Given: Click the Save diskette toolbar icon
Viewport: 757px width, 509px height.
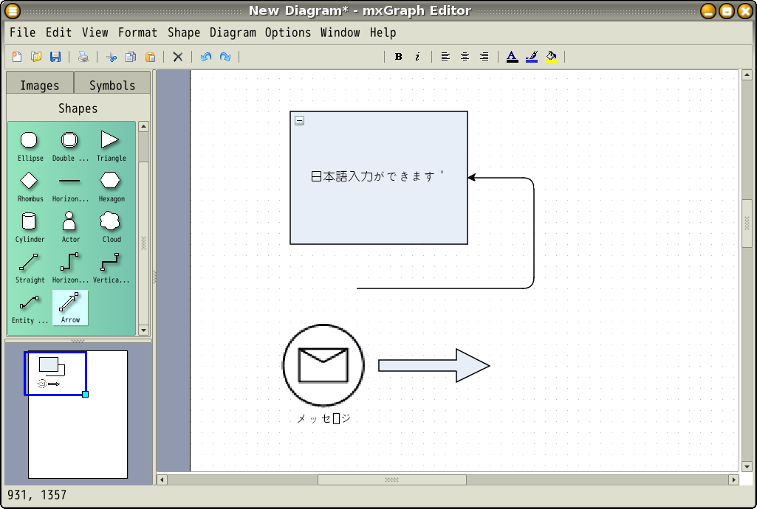Looking at the screenshot, I should (x=55, y=57).
